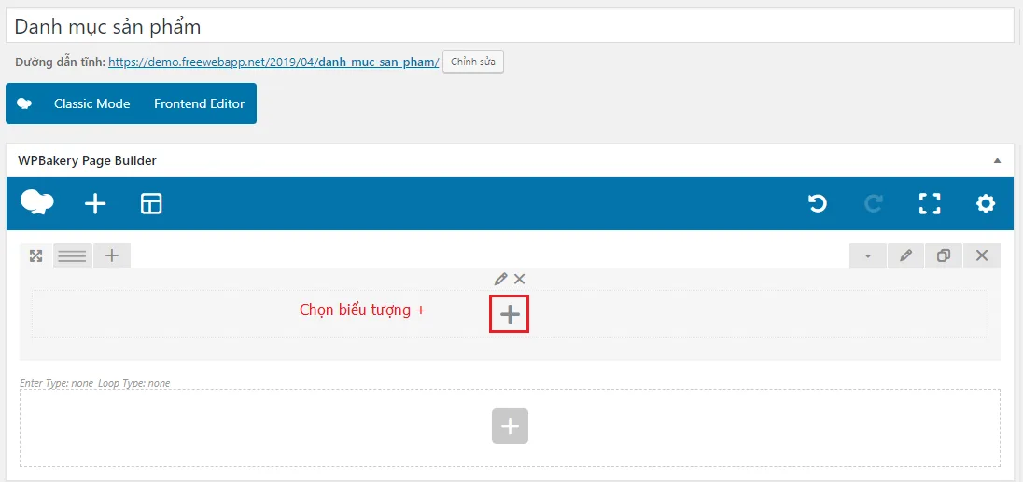Screen dimensions: 1023x482
Task: Enter fullscreen mode in WPBakery builder
Action: [x=930, y=204]
